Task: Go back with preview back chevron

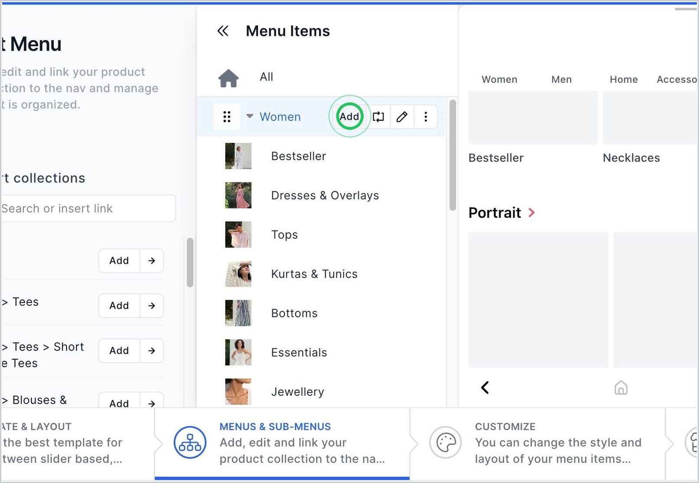Action: tap(485, 388)
